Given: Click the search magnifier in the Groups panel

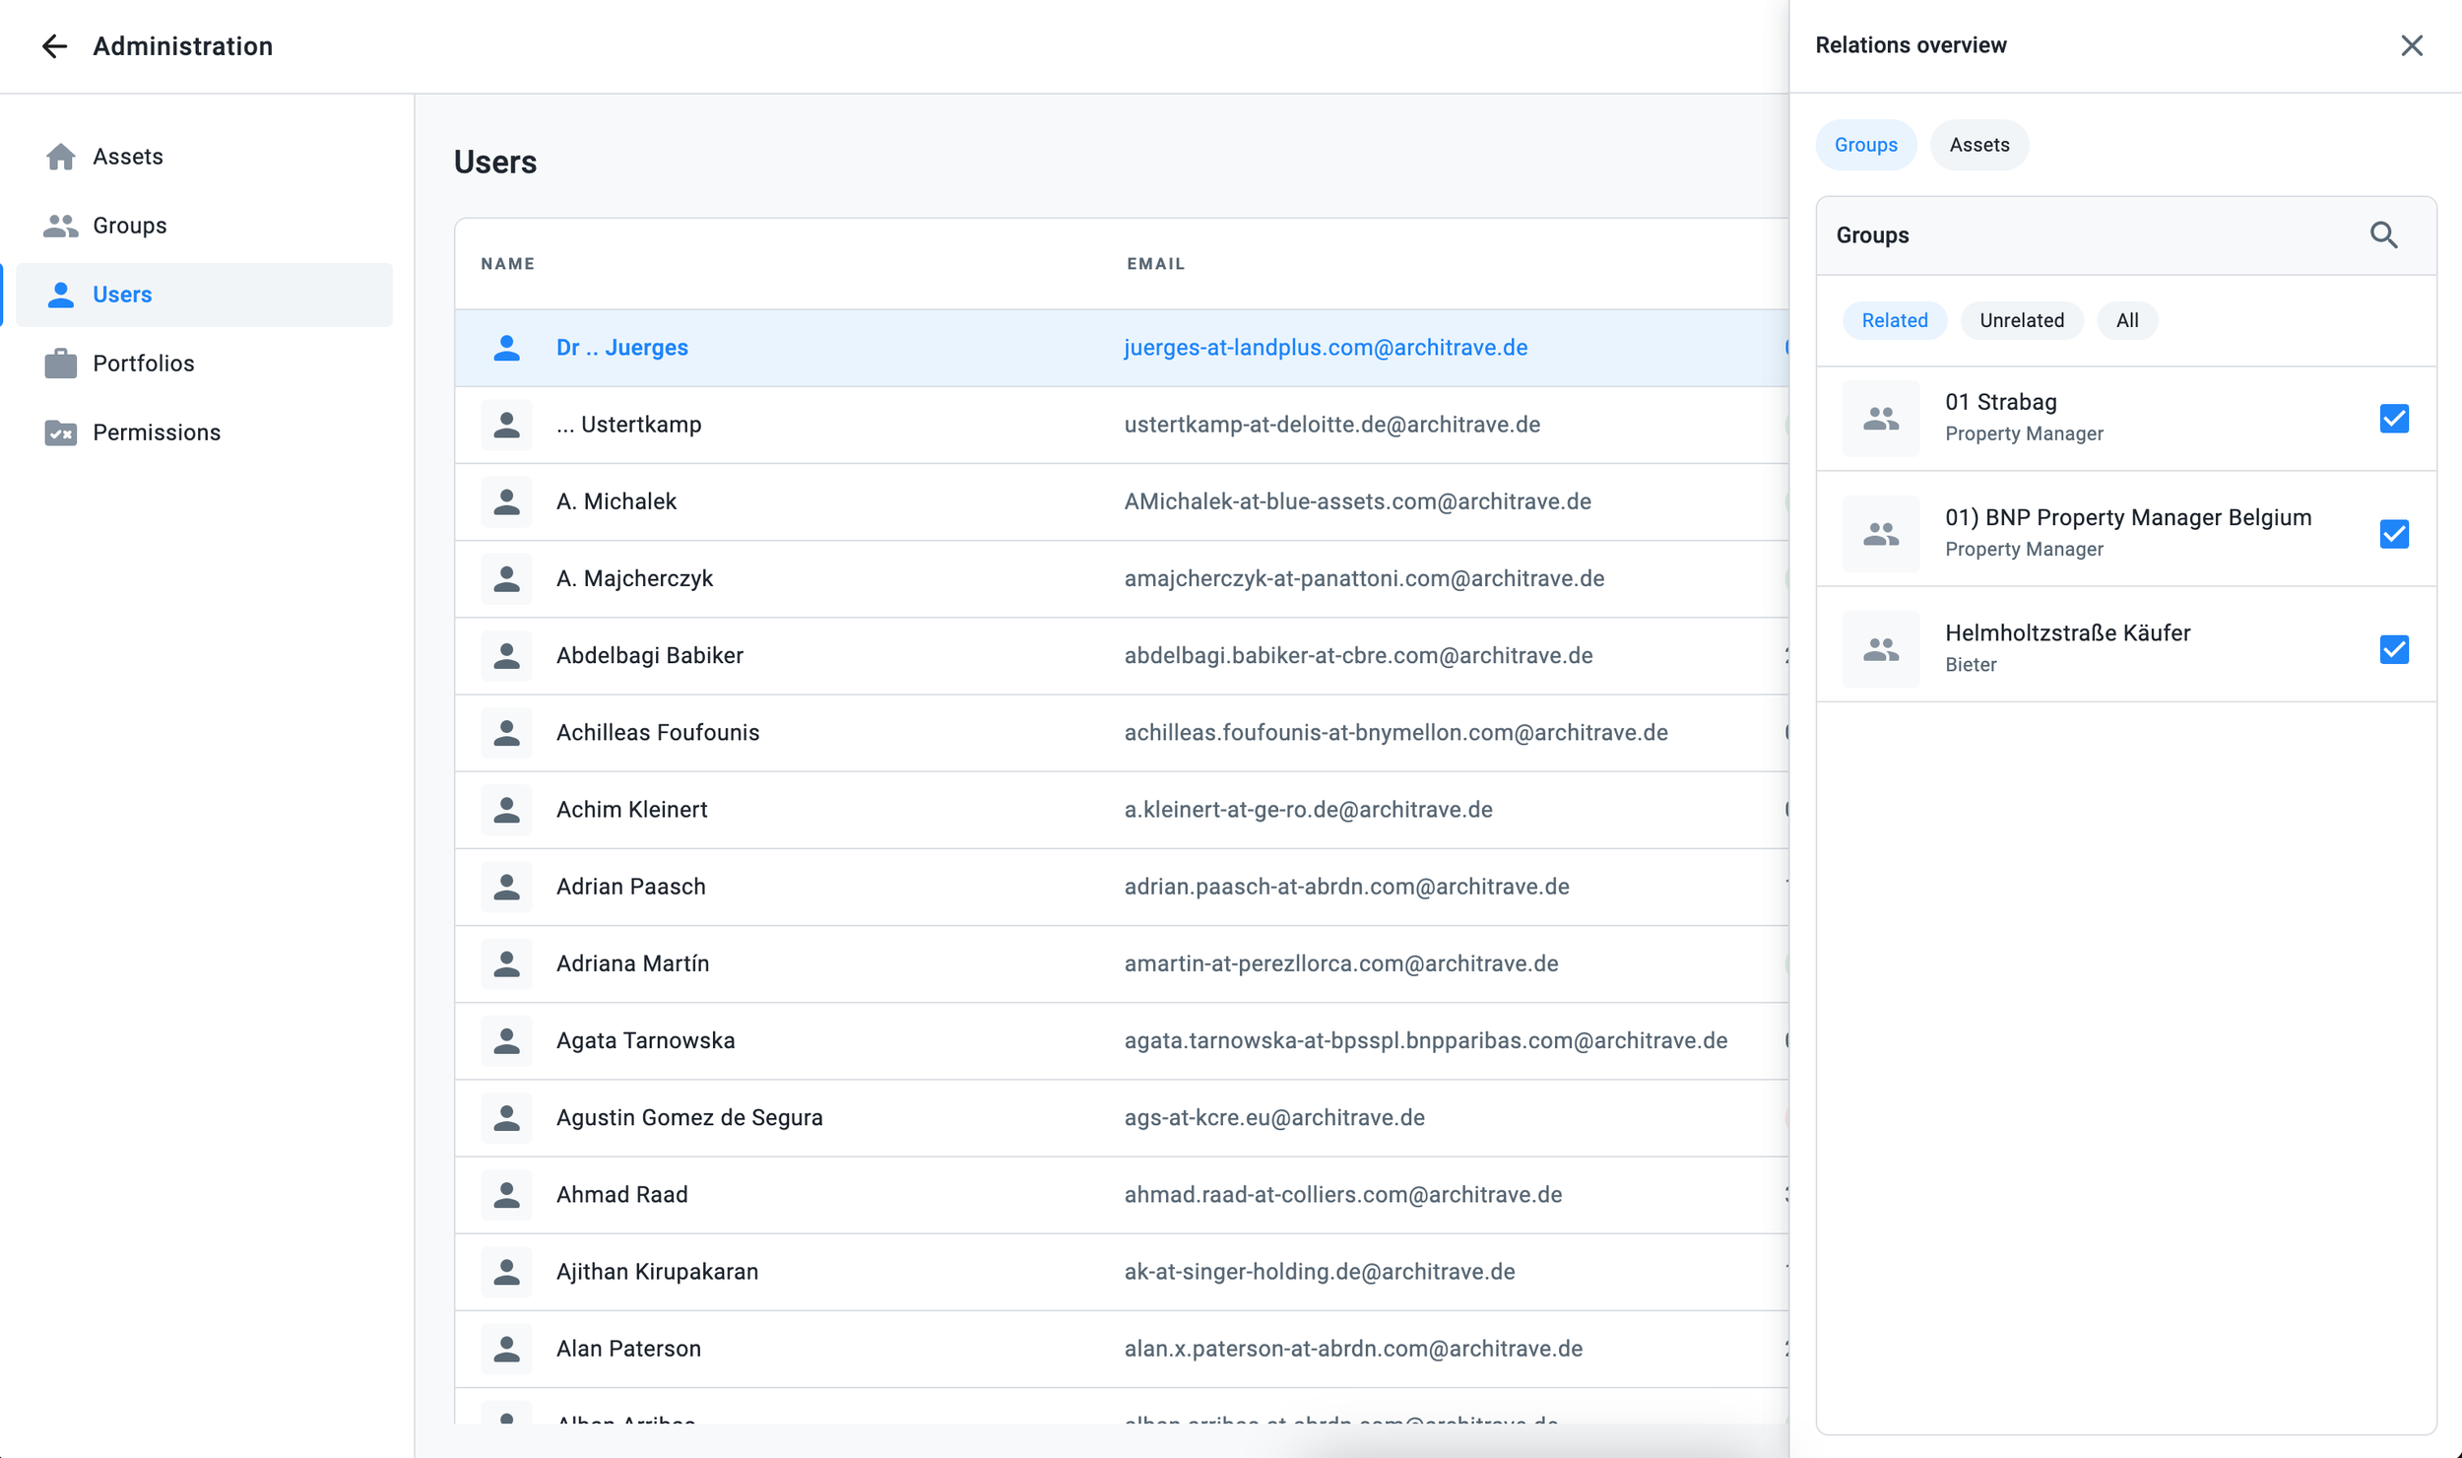Looking at the screenshot, I should [x=2383, y=235].
